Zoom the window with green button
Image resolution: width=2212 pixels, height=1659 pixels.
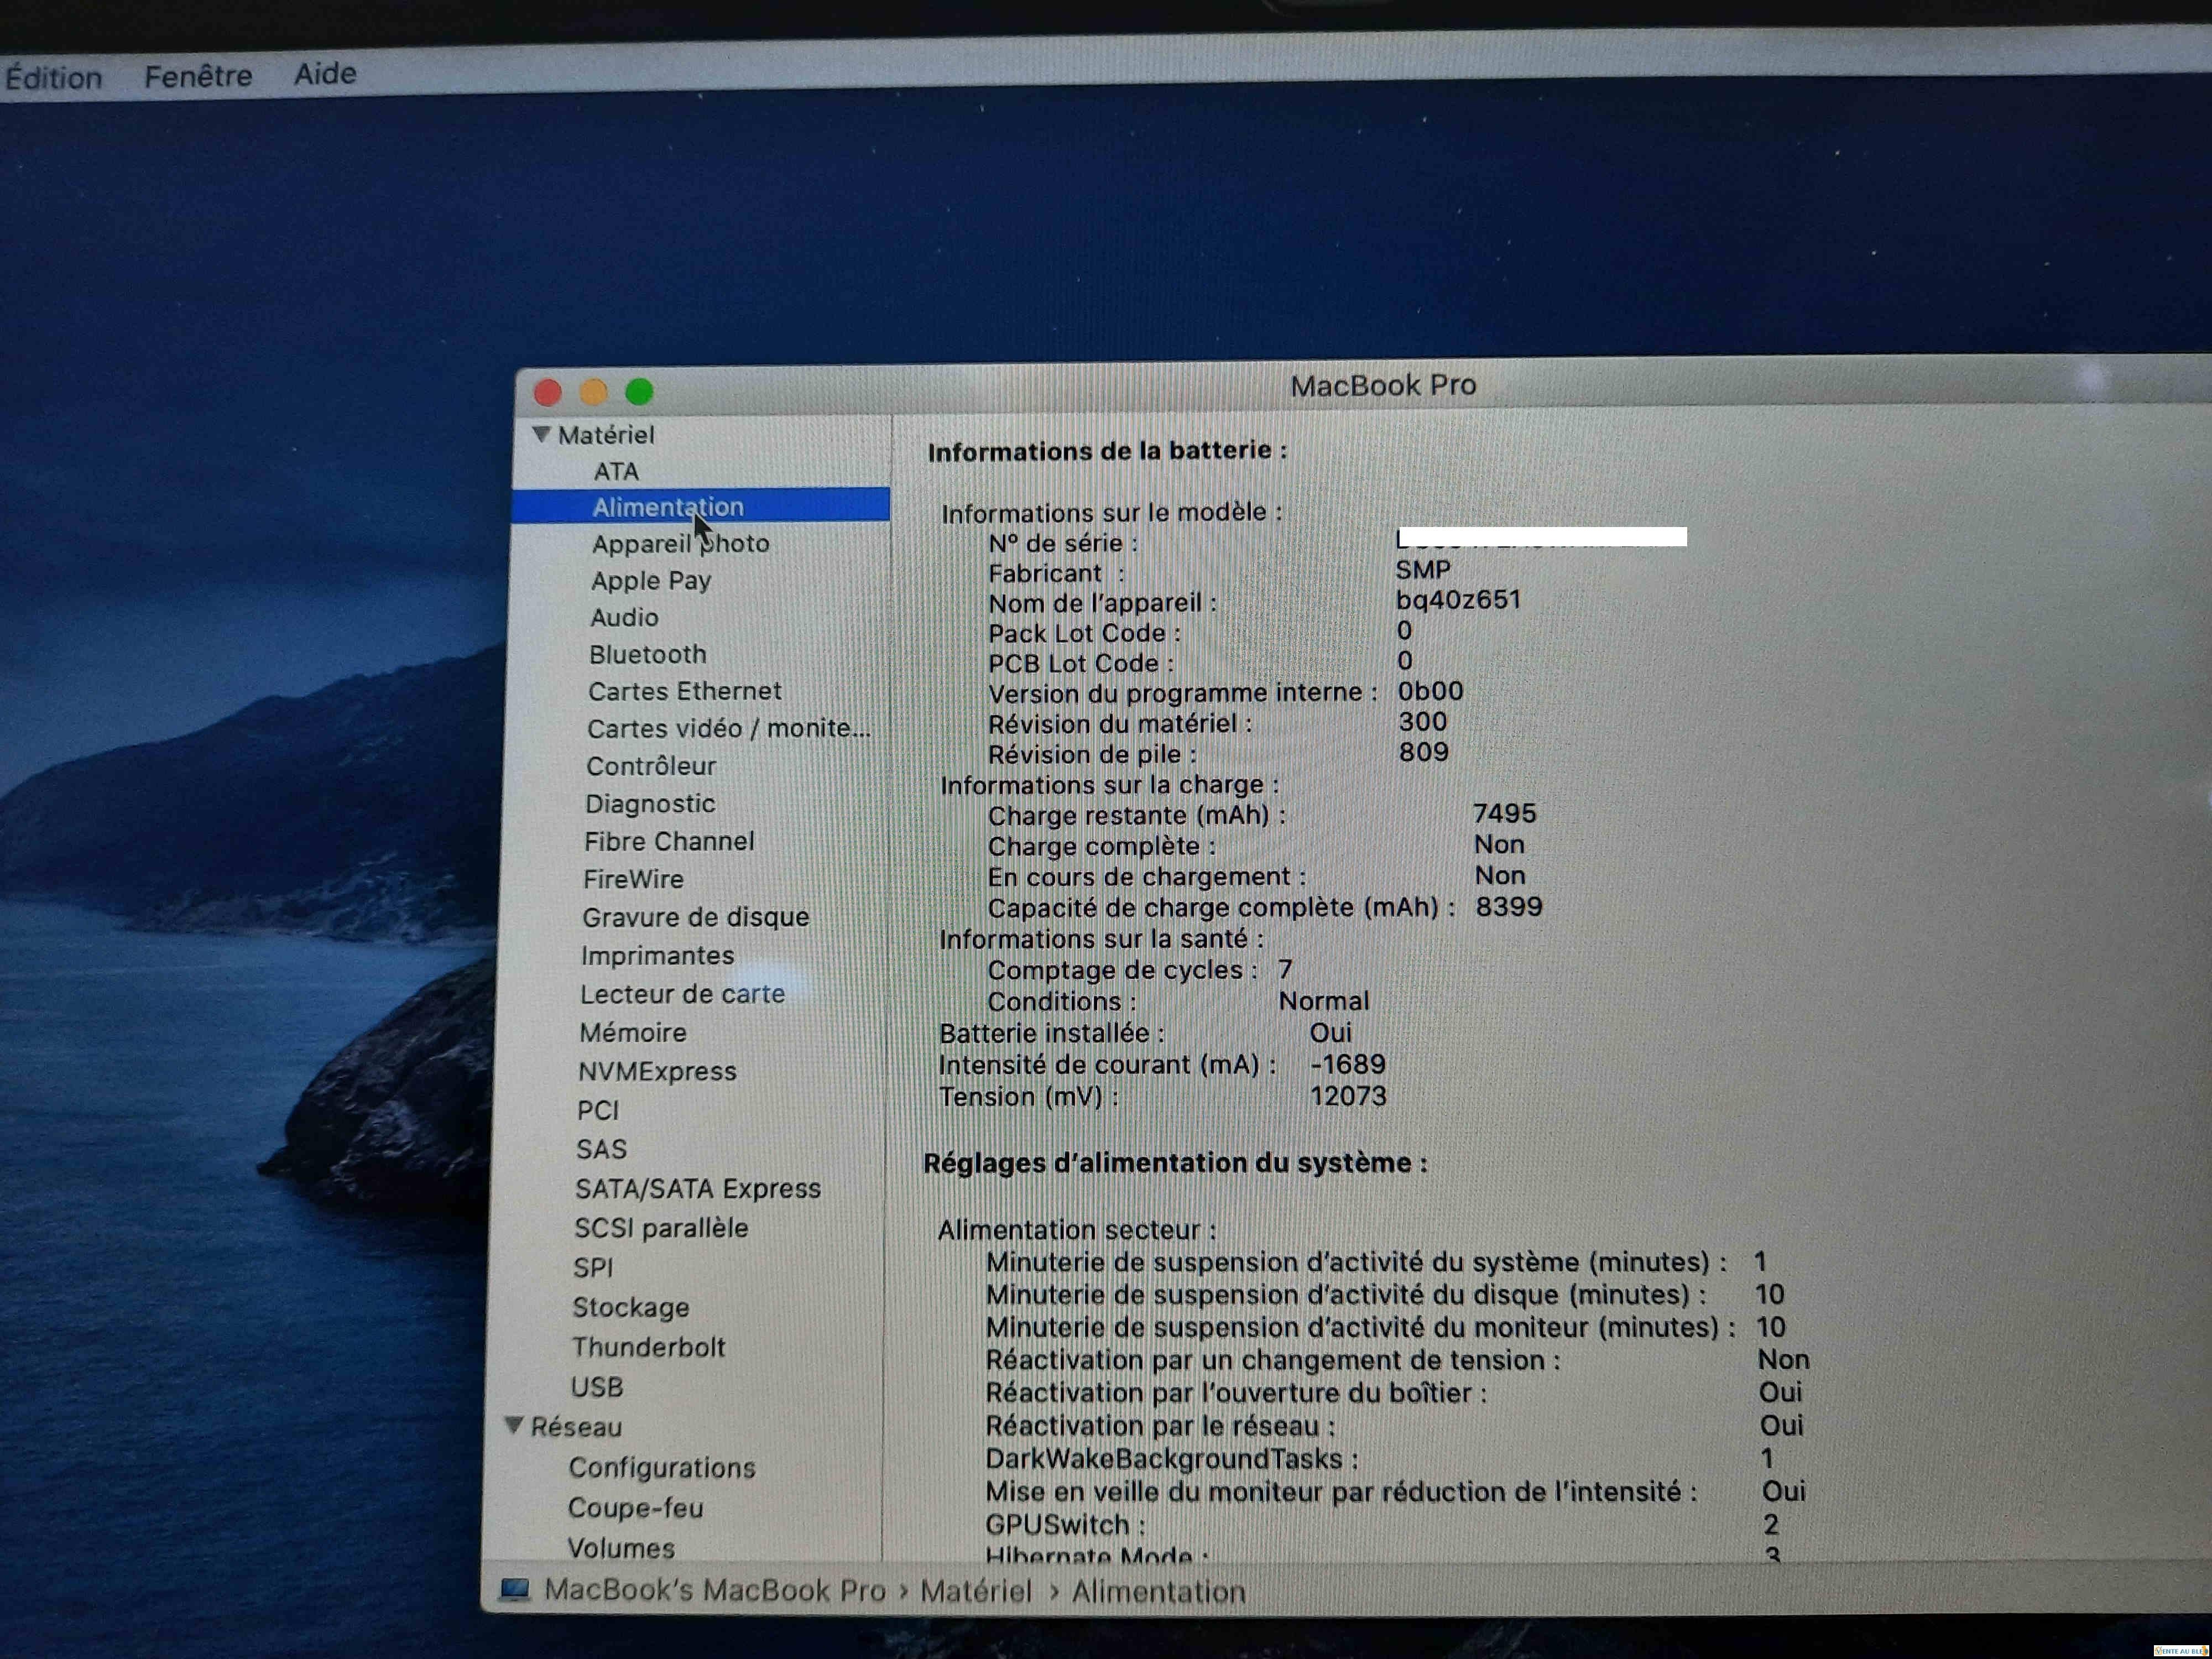tap(640, 392)
